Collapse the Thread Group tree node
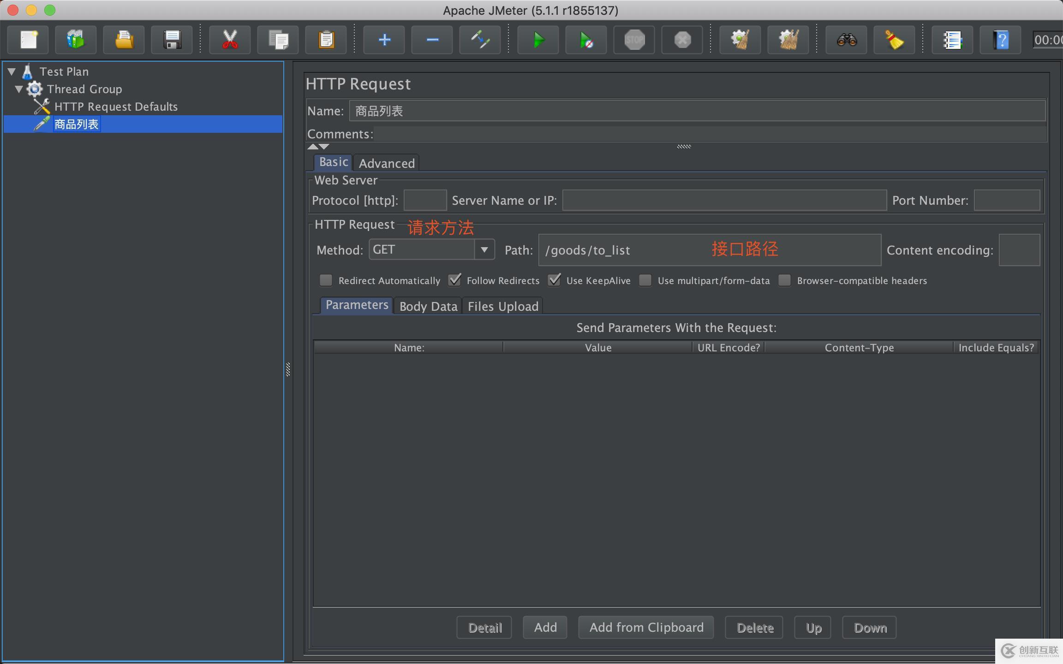 point(19,89)
